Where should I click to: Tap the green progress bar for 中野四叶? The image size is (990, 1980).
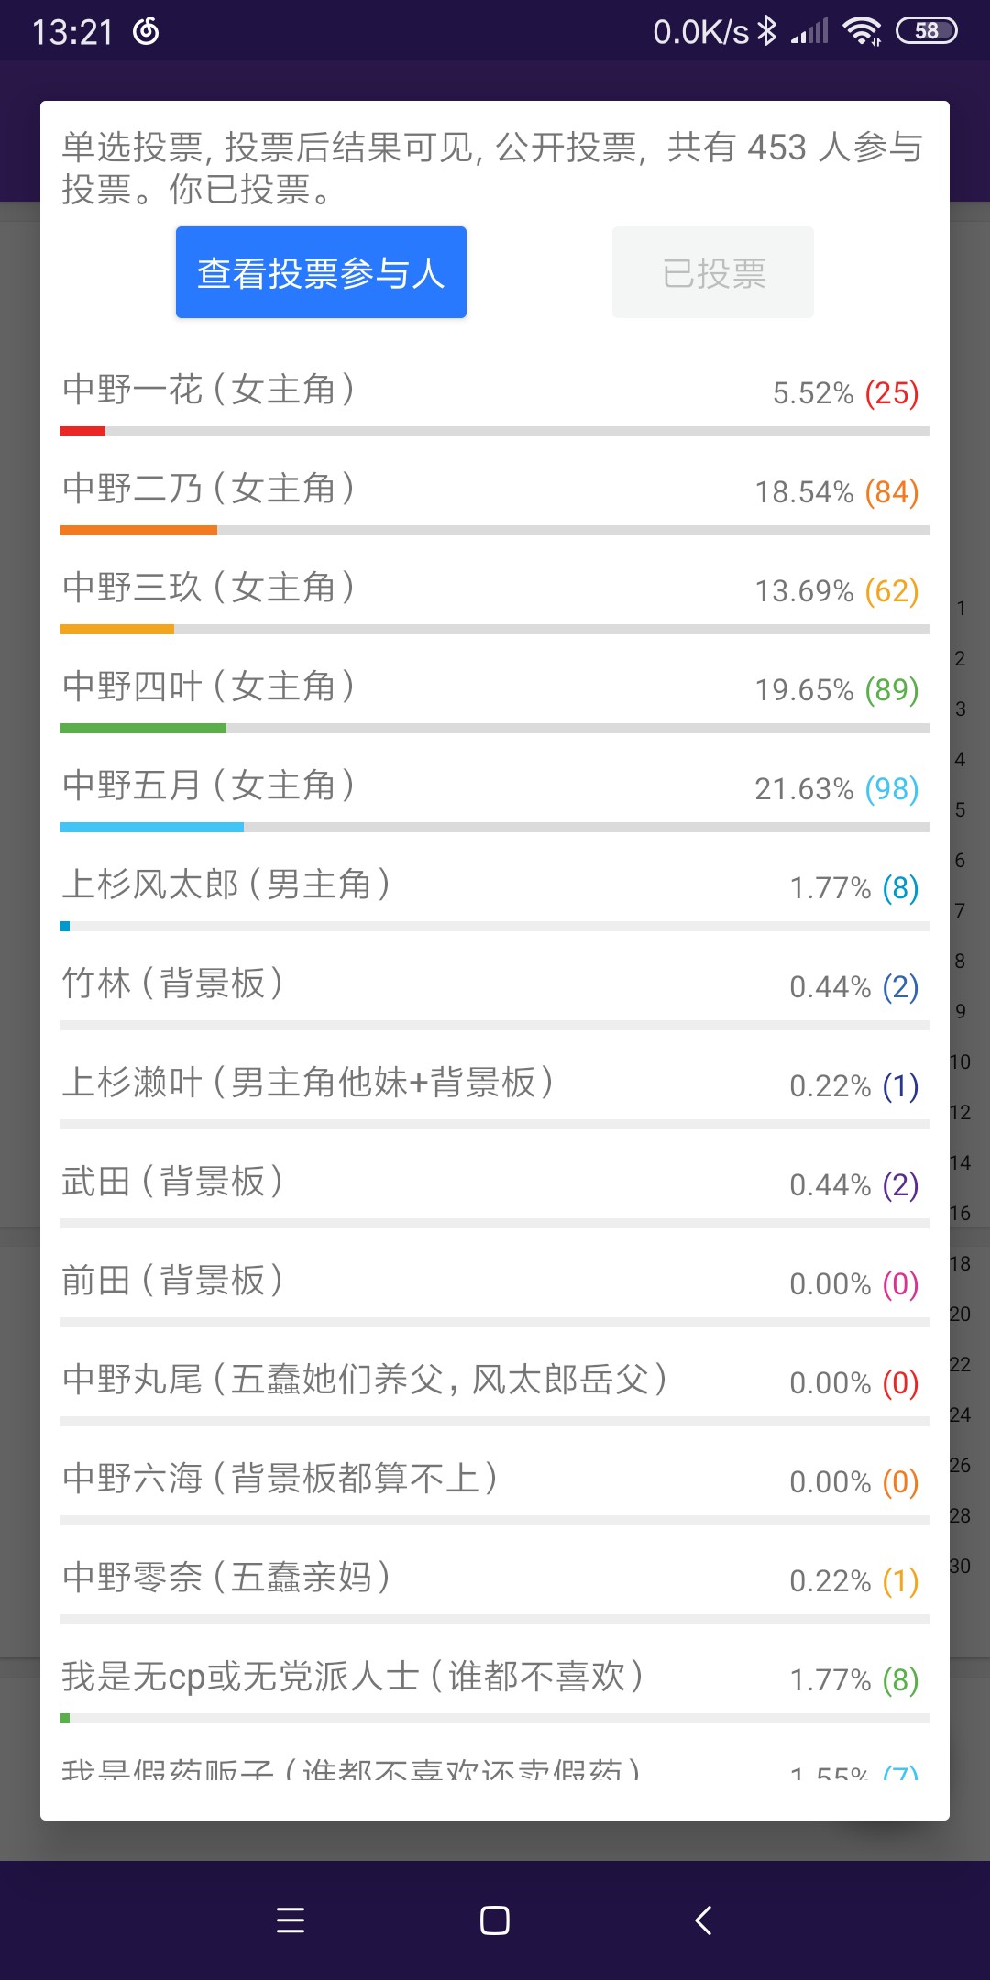(143, 729)
